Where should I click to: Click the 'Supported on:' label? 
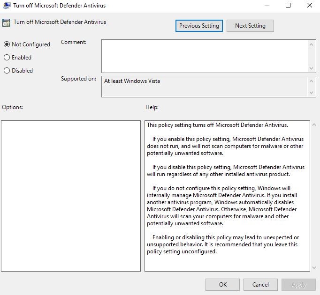pos(78,79)
